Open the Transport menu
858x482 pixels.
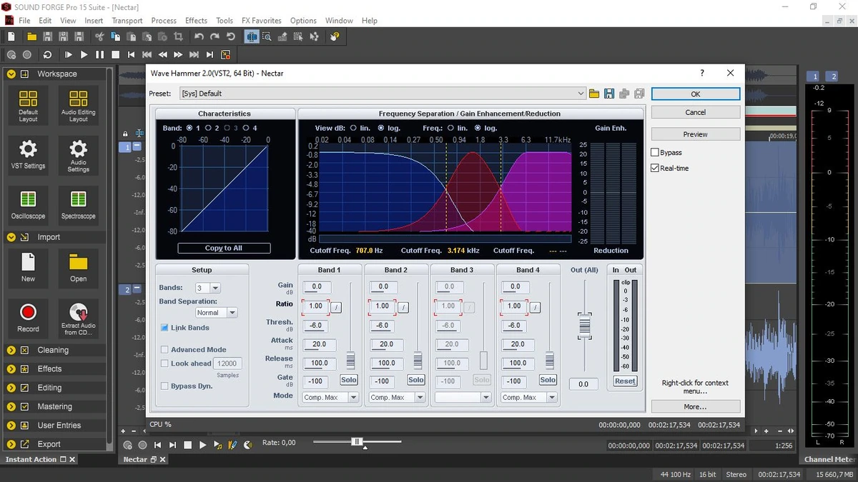[x=127, y=21]
